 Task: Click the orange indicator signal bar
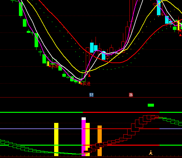click(x=99, y=141)
